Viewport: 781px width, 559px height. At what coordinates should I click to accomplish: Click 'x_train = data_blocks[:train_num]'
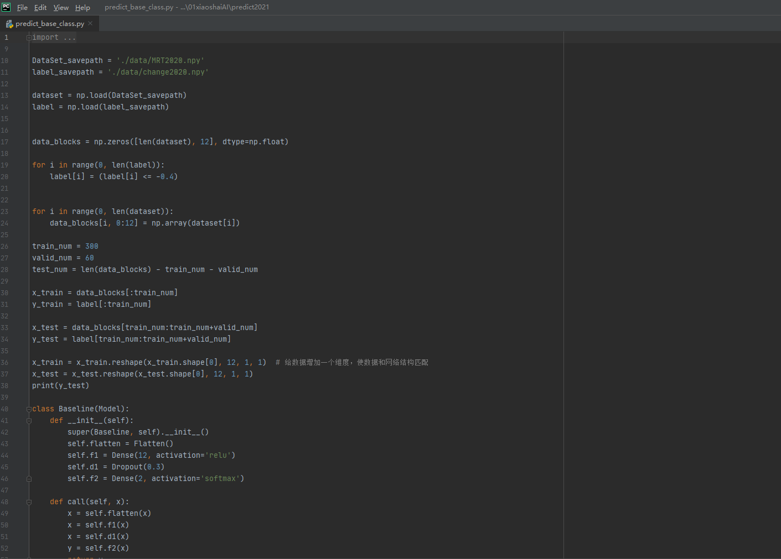coord(105,293)
